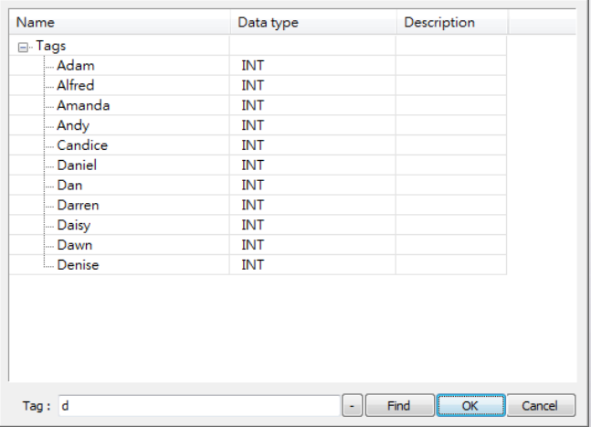Dismiss dialog with Cancel button
This screenshot has height=427, width=591.
tap(541, 406)
